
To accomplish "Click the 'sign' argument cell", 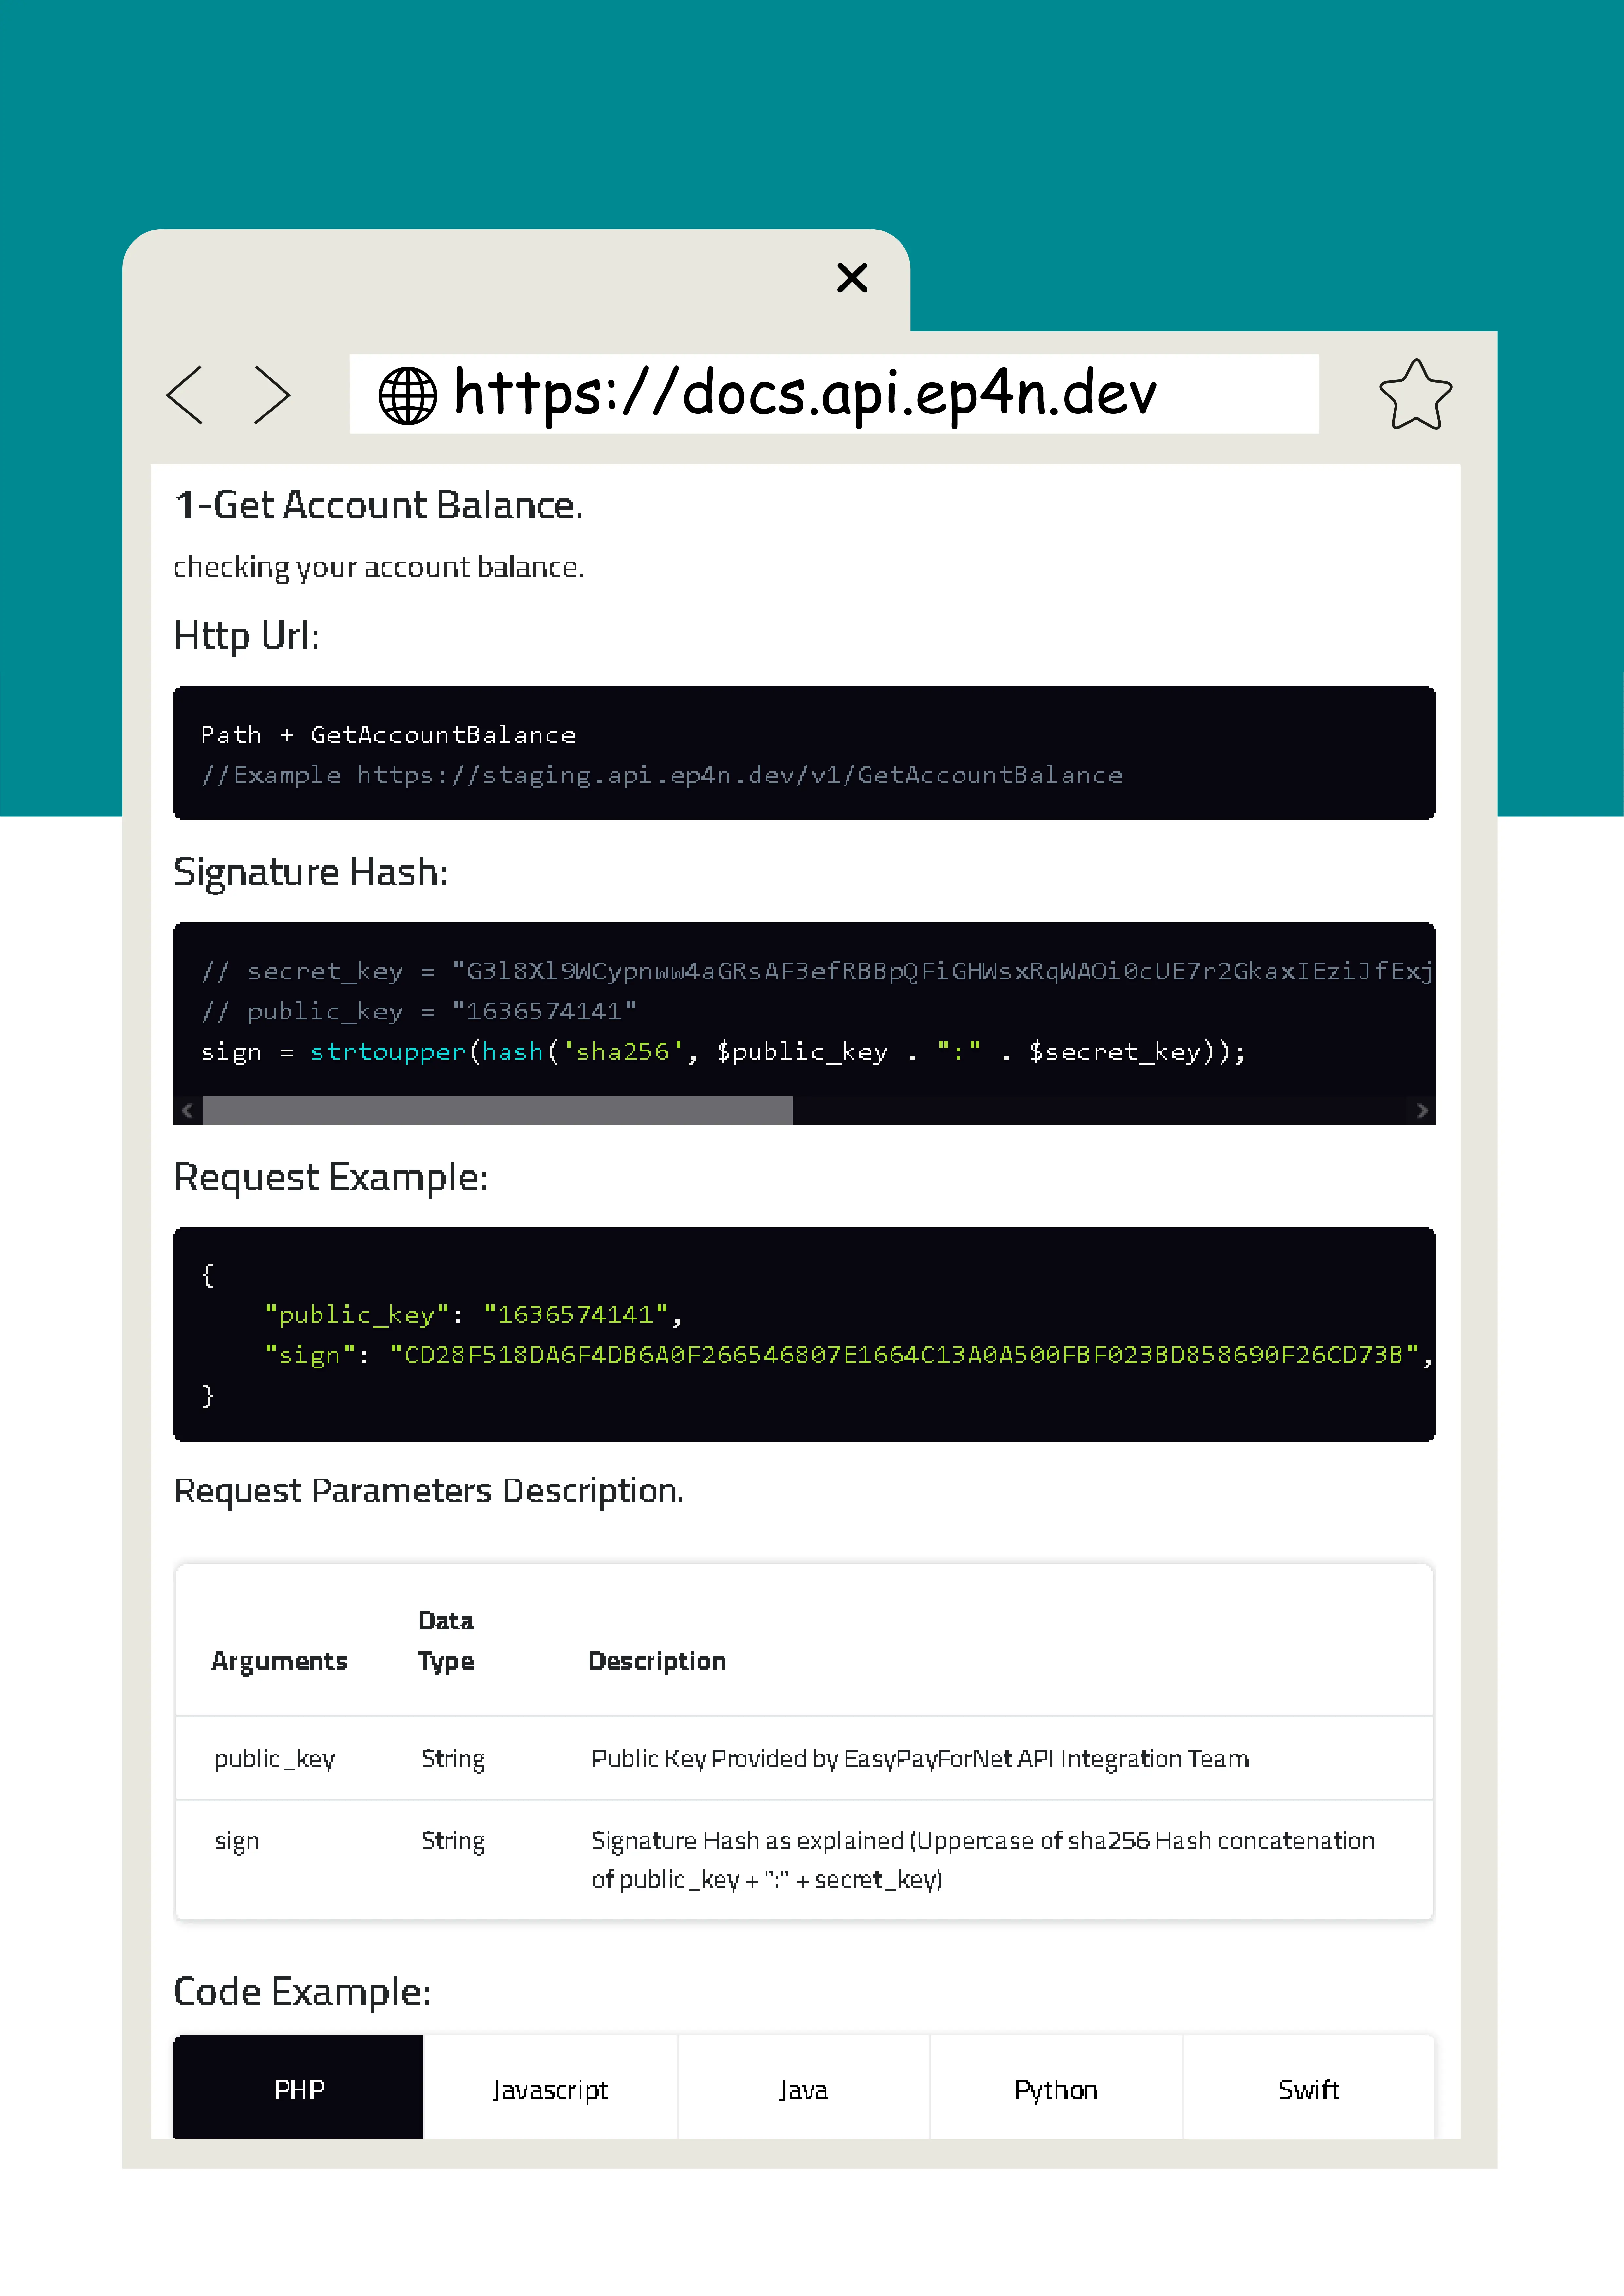I will (237, 1841).
